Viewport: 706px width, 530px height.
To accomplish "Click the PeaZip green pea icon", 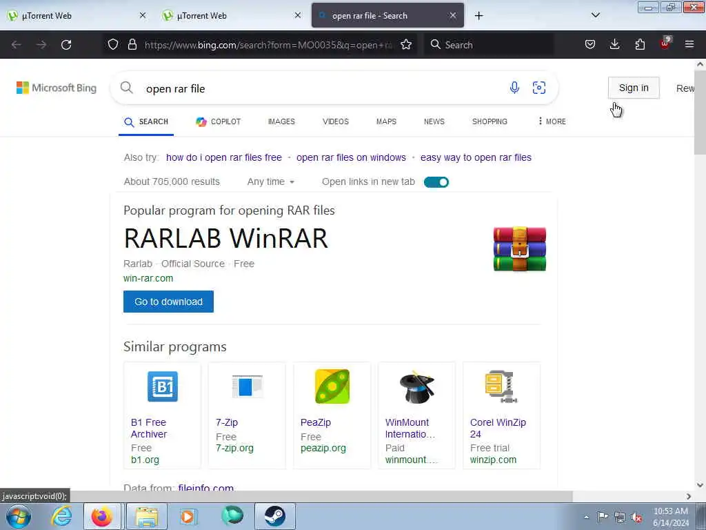I will [332, 386].
